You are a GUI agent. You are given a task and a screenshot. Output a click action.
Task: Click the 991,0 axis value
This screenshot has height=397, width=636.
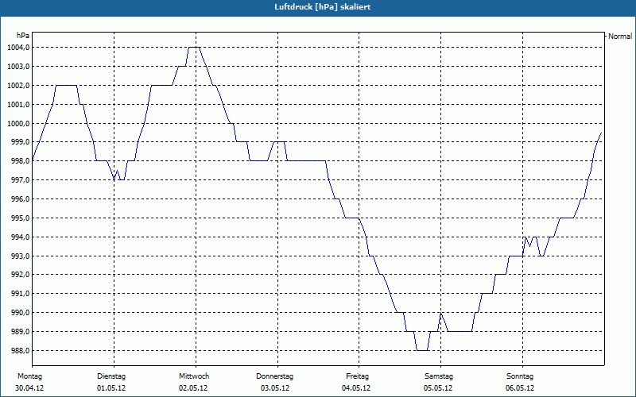20,294
